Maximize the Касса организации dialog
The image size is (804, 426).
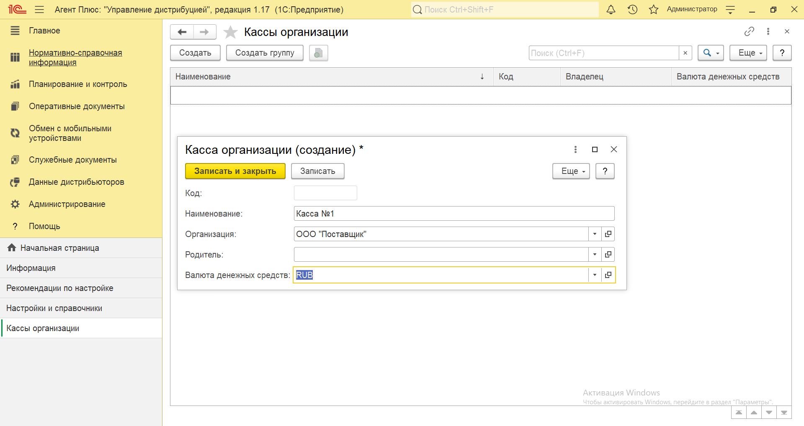[595, 149]
